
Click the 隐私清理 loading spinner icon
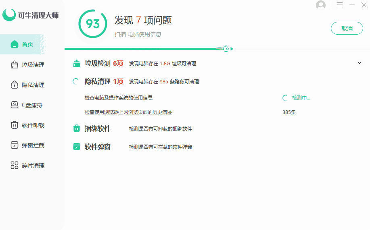[x=76, y=81]
